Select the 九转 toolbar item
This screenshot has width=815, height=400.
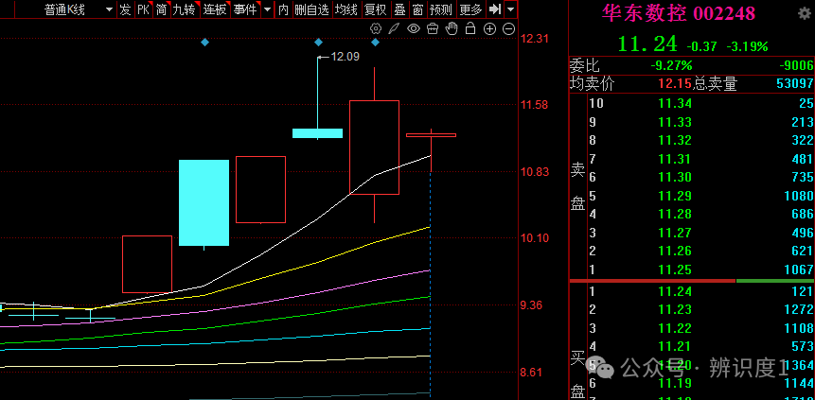pyautogui.click(x=184, y=9)
